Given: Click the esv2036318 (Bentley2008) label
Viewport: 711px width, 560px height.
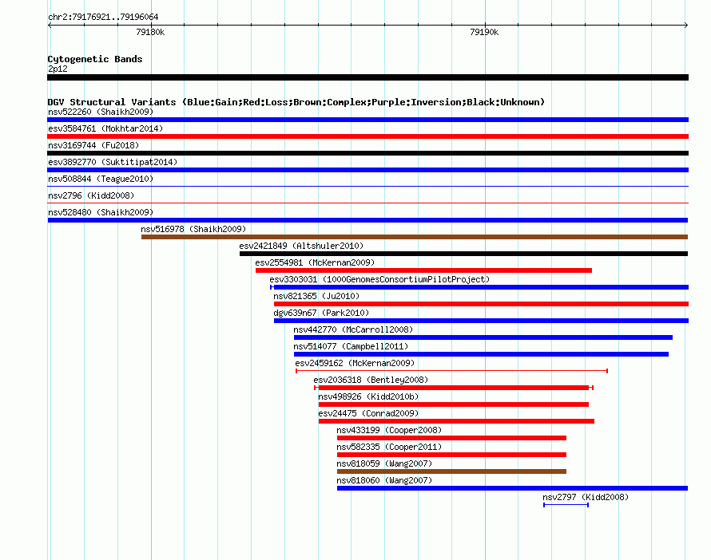Looking at the screenshot, I should click(x=371, y=380).
